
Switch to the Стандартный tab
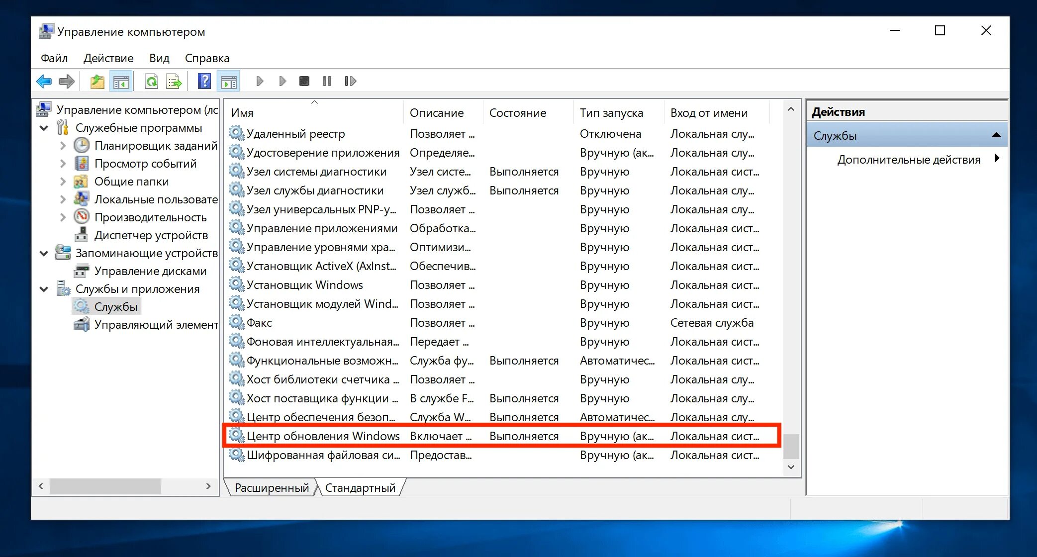pos(360,488)
